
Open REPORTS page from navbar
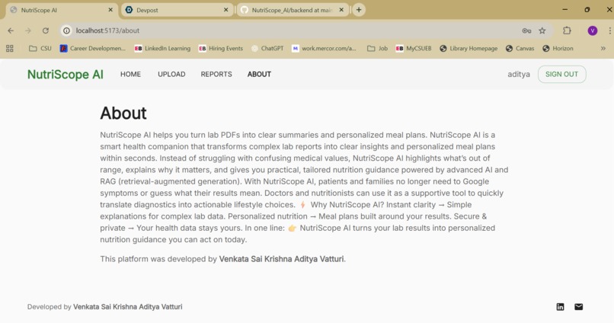coord(216,75)
